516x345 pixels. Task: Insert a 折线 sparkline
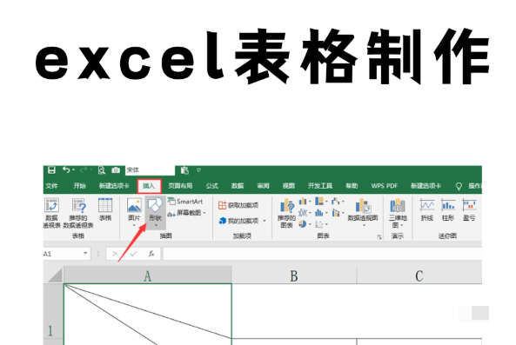pyautogui.click(x=427, y=210)
